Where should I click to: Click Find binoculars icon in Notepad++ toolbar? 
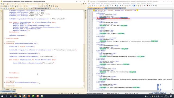(x=115, y=5)
